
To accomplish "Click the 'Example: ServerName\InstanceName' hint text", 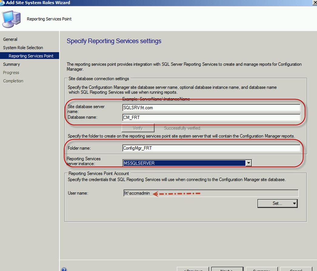I will point(156,99).
